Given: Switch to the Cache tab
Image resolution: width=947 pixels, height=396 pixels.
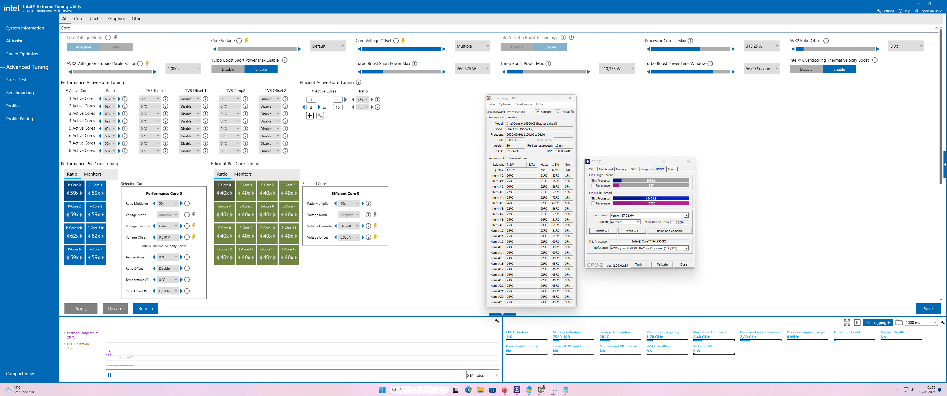Looking at the screenshot, I should tap(96, 19).
